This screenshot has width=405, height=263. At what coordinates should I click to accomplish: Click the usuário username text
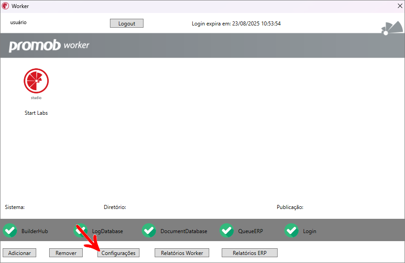18,22
